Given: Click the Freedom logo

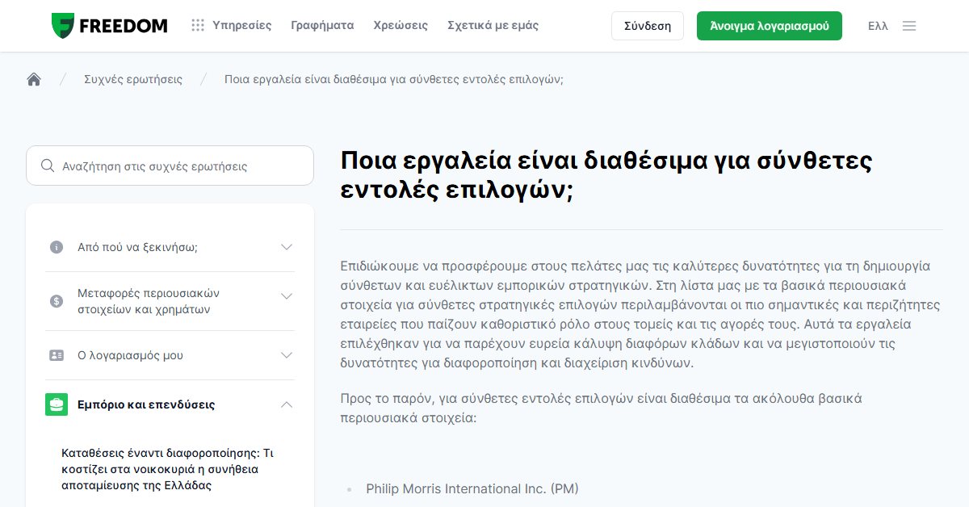Looking at the screenshot, I should click(x=109, y=26).
